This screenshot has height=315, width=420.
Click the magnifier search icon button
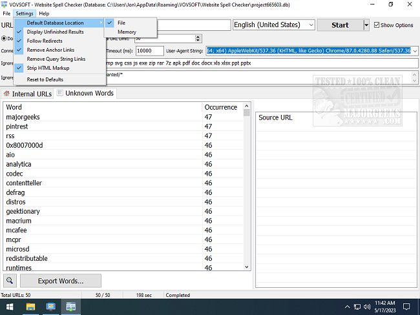pos(10,281)
